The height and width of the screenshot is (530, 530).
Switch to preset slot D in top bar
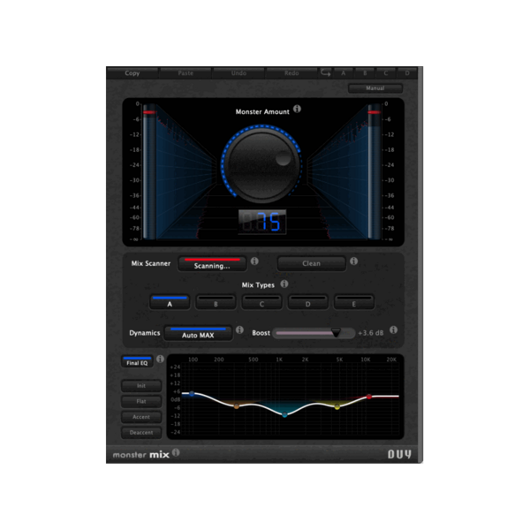click(407, 73)
